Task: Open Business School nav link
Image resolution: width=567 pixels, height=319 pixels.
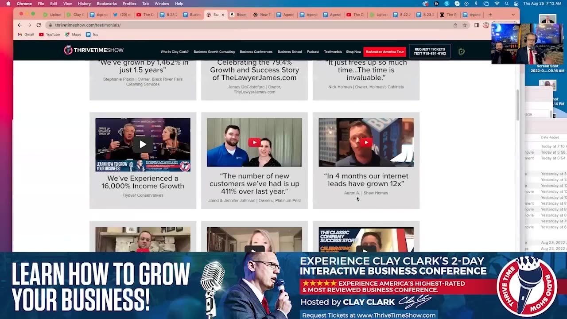Action: point(290,52)
